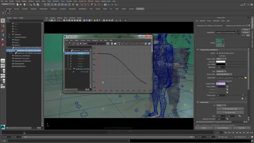This screenshot has width=254, height=143.
Task: Click Fit to Film Gate button
Action: pos(230,112)
